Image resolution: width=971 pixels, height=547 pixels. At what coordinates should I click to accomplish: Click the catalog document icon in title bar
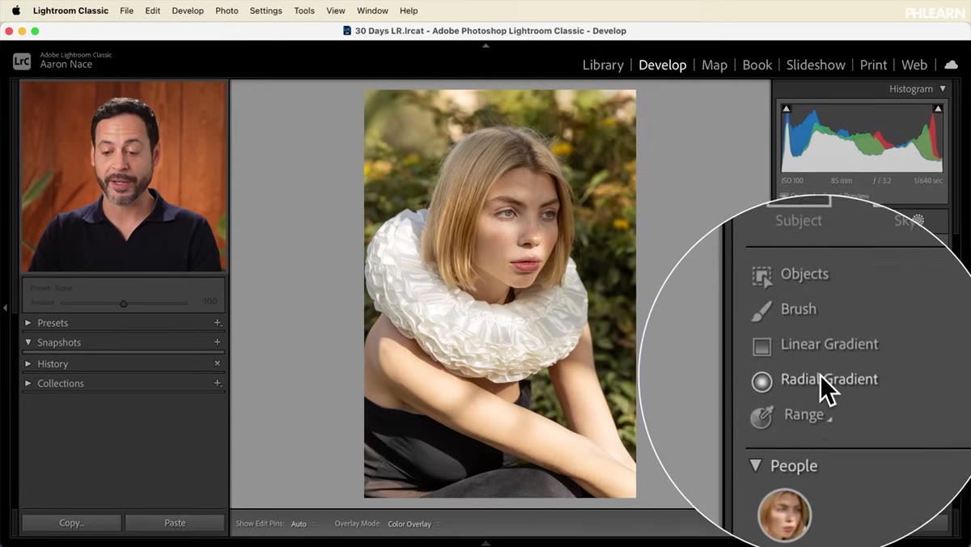[x=347, y=31]
